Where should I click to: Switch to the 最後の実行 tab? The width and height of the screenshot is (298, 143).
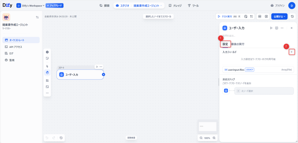237,44
